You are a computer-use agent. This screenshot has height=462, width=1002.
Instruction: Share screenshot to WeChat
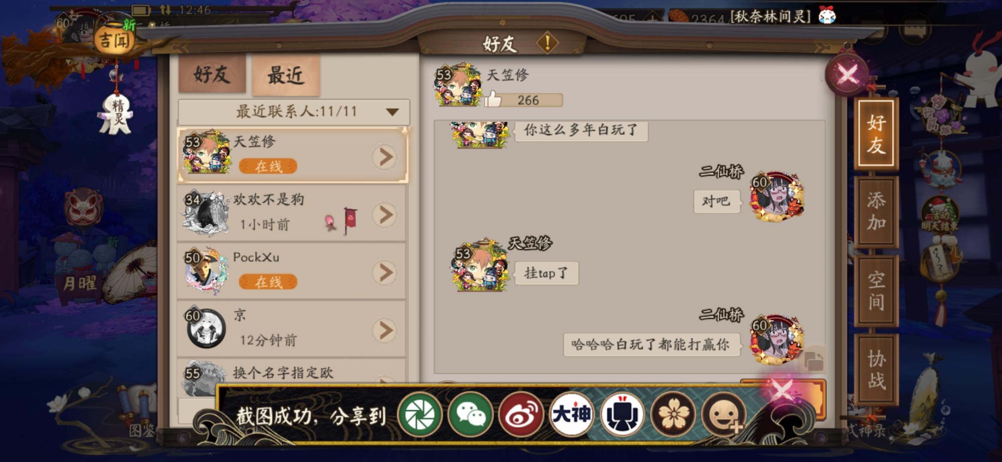tap(470, 414)
